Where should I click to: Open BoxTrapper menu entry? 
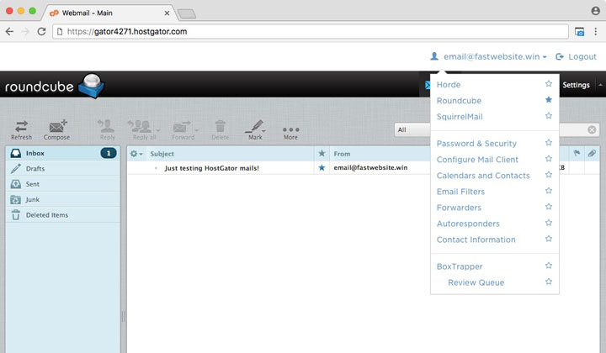460,266
